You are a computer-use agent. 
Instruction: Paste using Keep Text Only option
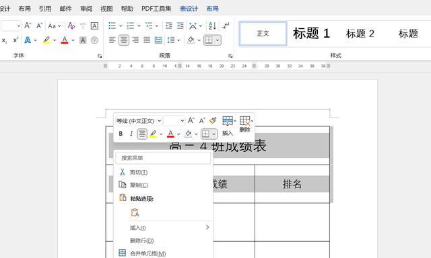[135, 212]
